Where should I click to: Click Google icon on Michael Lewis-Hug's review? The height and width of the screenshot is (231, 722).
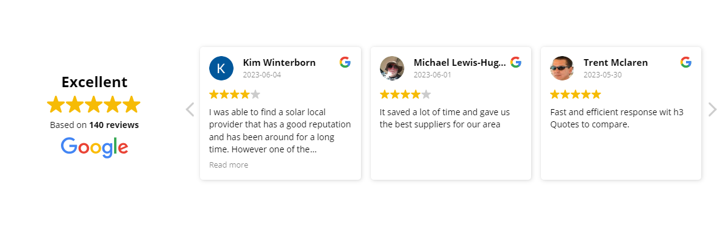pos(516,62)
